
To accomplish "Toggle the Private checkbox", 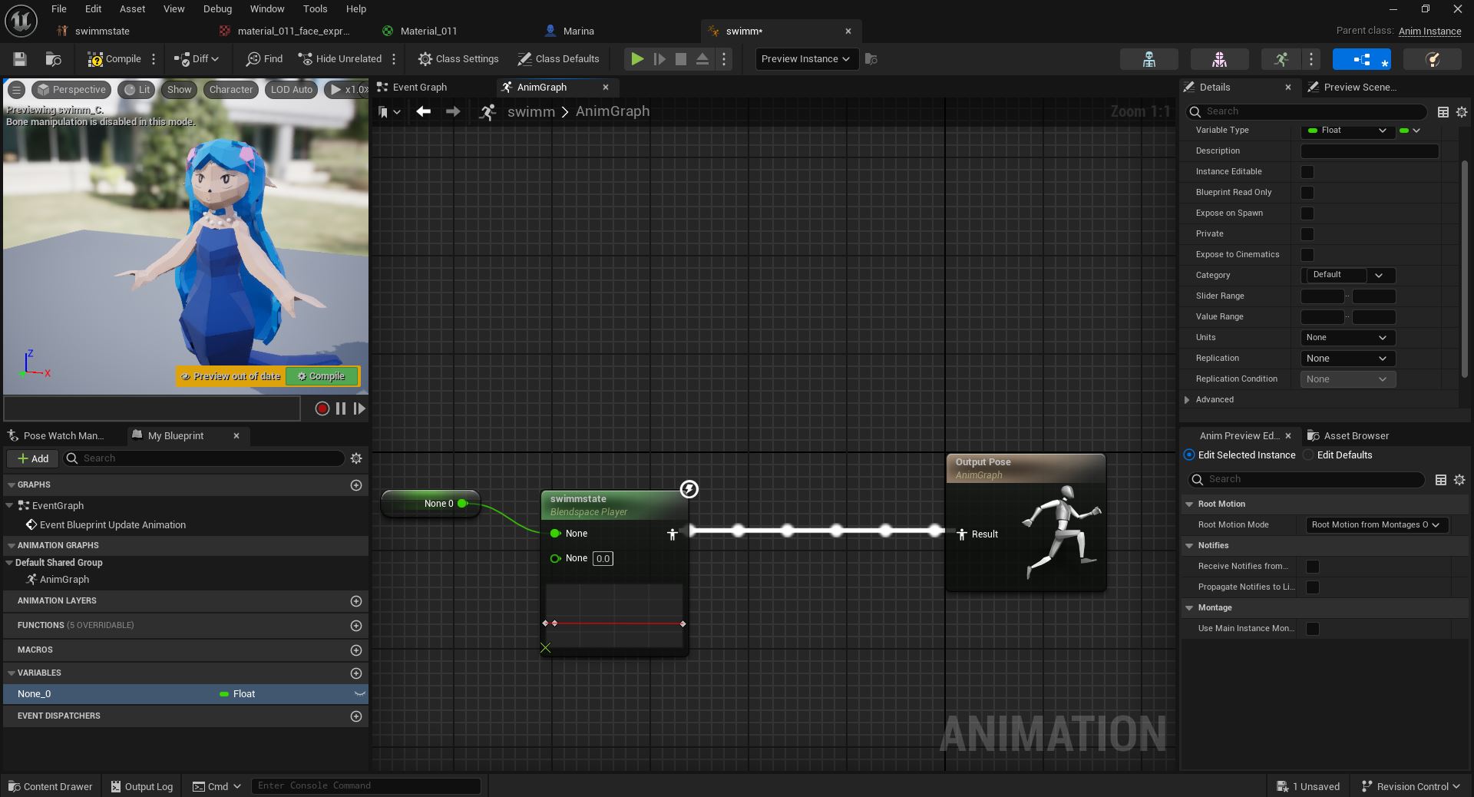I will tap(1307, 234).
